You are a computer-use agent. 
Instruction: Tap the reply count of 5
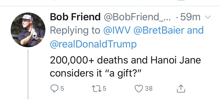(x=62, y=89)
